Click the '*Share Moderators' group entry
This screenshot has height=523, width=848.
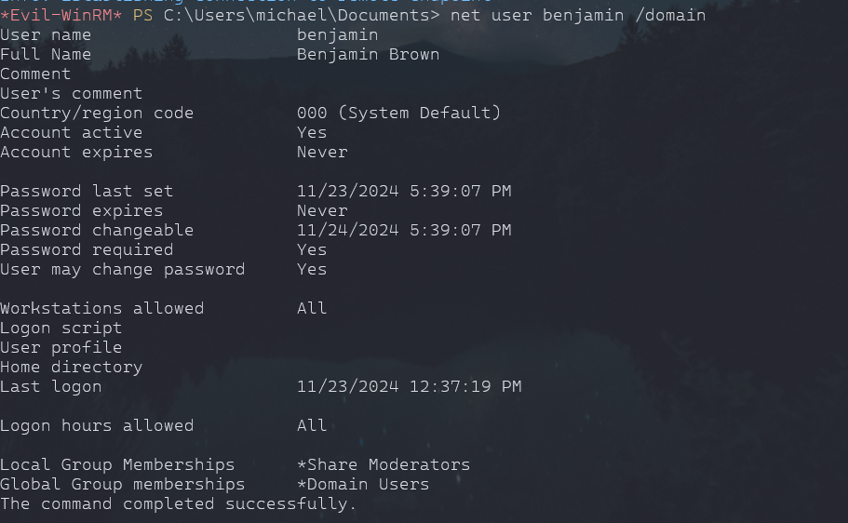coord(384,464)
